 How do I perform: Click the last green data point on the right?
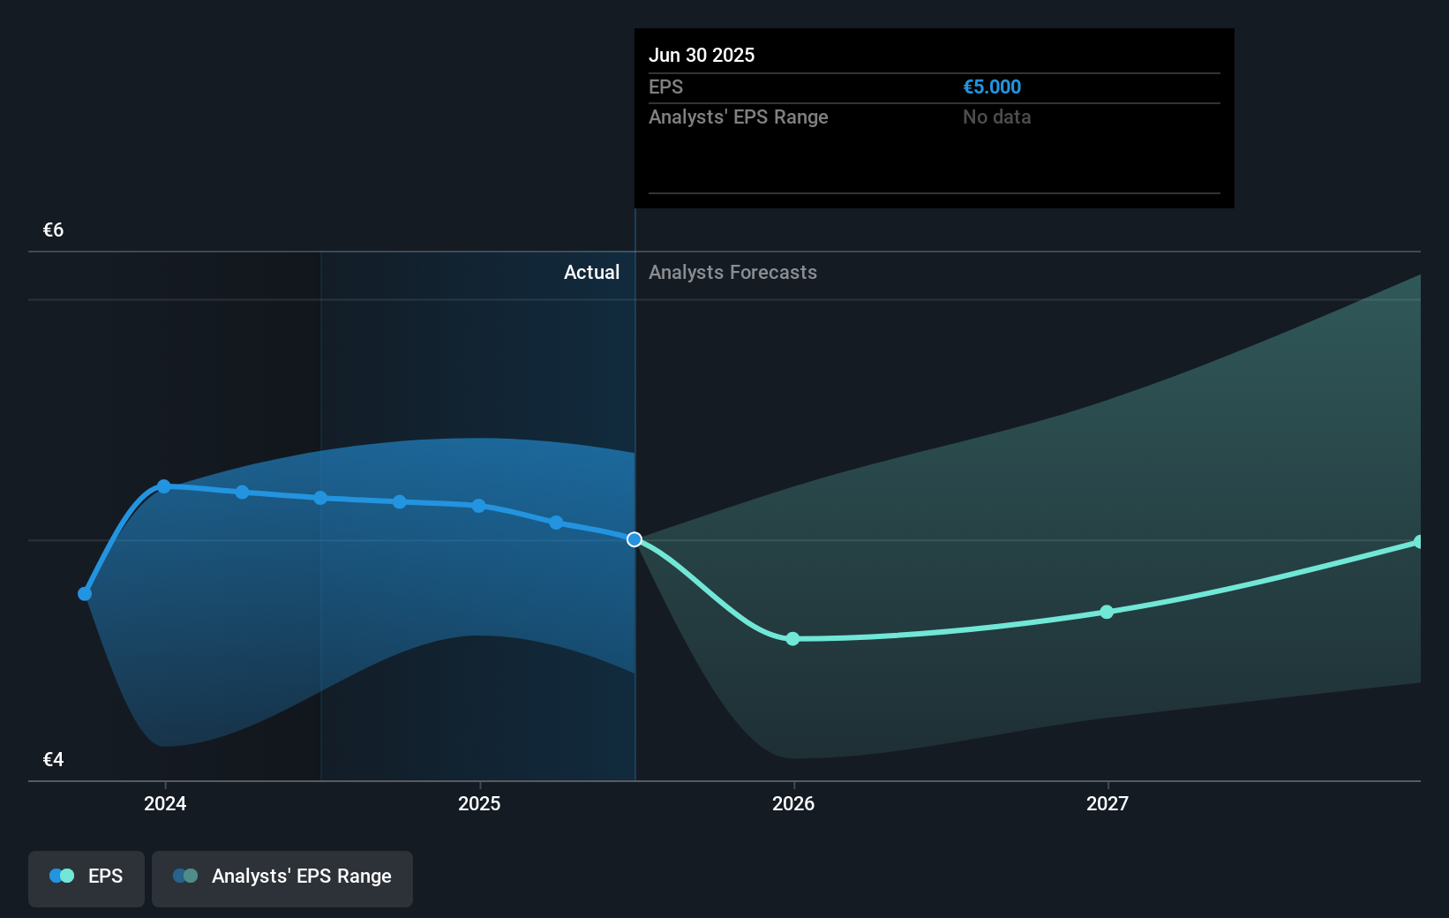coord(1419,540)
